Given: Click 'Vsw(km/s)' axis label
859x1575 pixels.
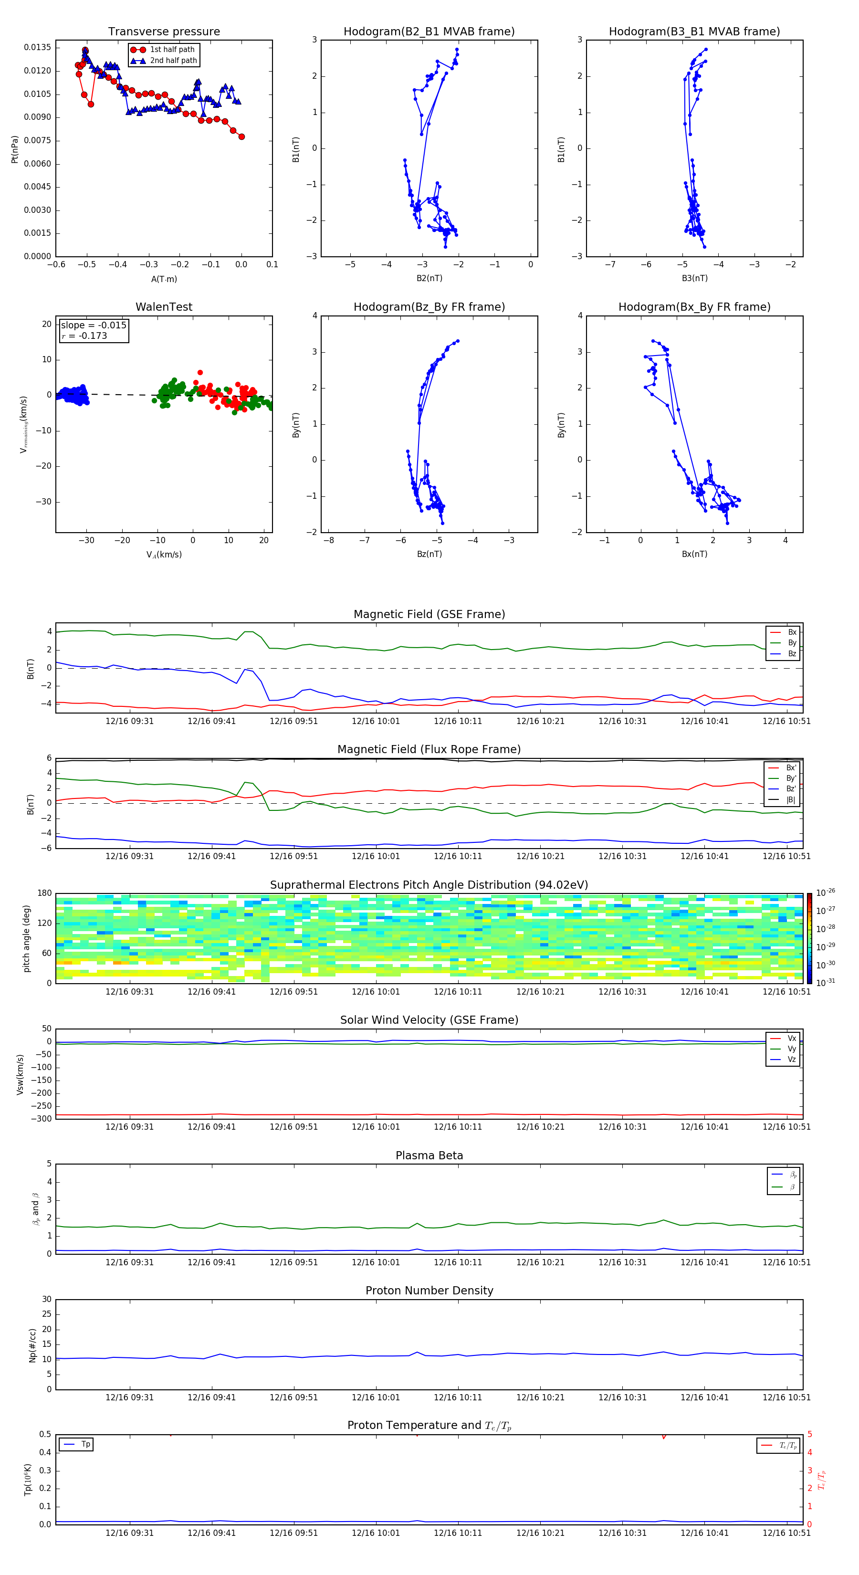Looking at the screenshot, I should (x=20, y=1074).
